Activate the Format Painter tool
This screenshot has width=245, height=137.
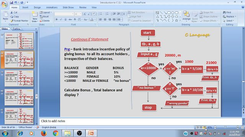coord(19,21)
